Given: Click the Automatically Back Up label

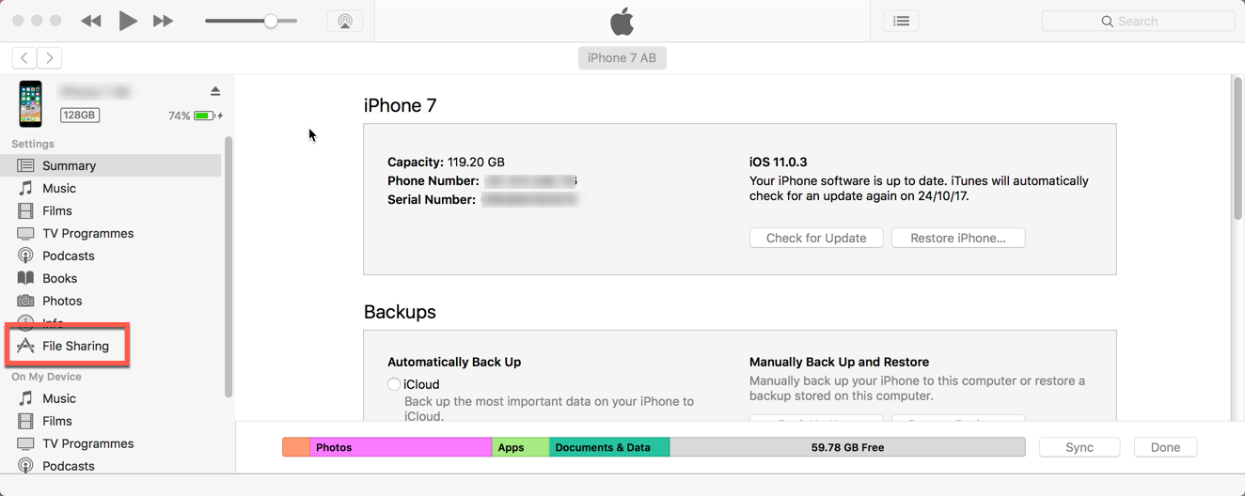Looking at the screenshot, I should coord(454,362).
